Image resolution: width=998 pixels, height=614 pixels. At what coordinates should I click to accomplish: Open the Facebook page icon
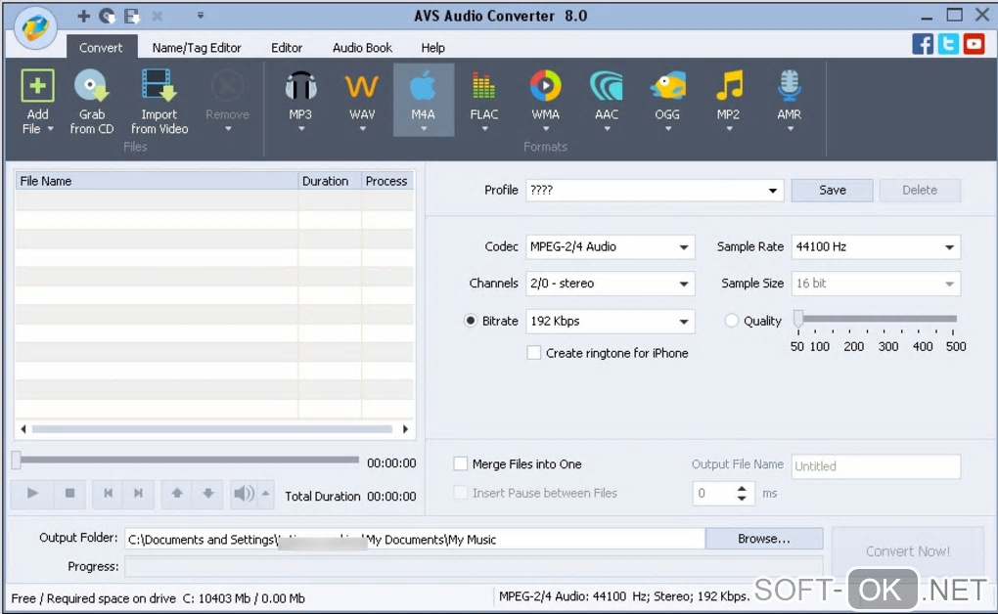click(923, 44)
